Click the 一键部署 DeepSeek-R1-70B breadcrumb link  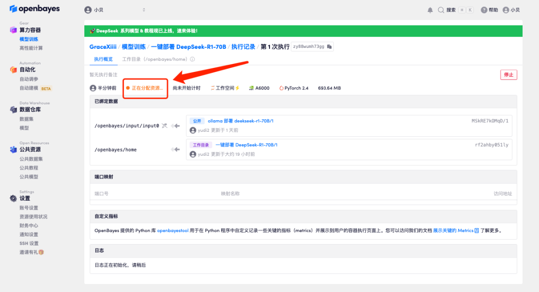click(188, 47)
